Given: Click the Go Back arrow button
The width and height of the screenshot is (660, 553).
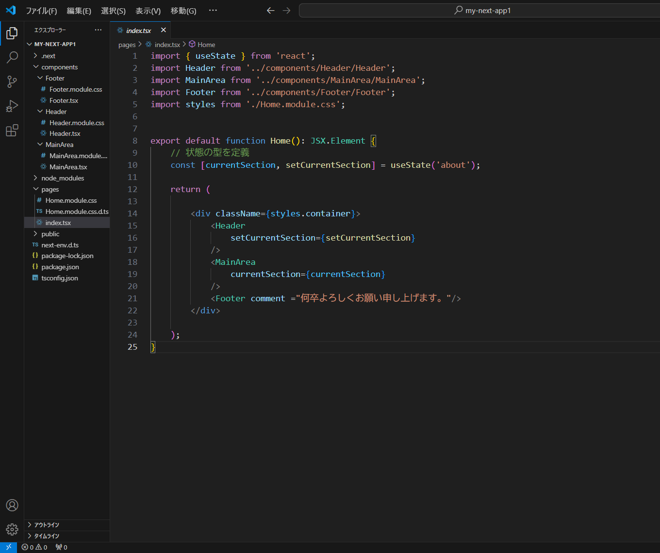Looking at the screenshot, I should 271,11.
